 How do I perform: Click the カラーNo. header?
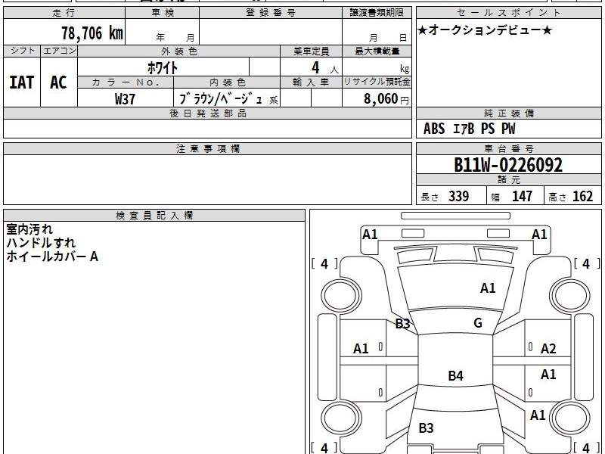click(x=126, y=82)
